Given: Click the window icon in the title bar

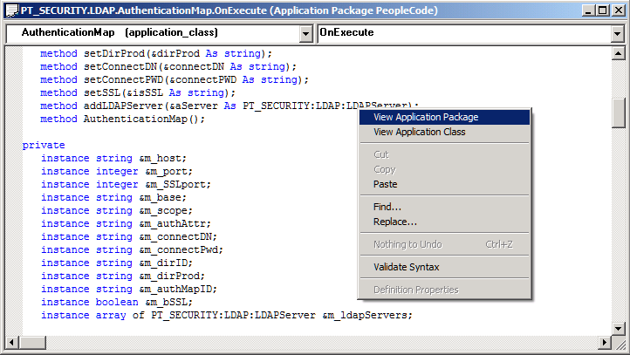Looking at the screenshot, I should pyautogui.click(x=11, y=10).
